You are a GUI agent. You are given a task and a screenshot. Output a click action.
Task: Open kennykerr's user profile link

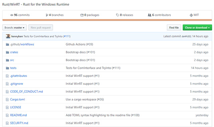tap(17, 36)
